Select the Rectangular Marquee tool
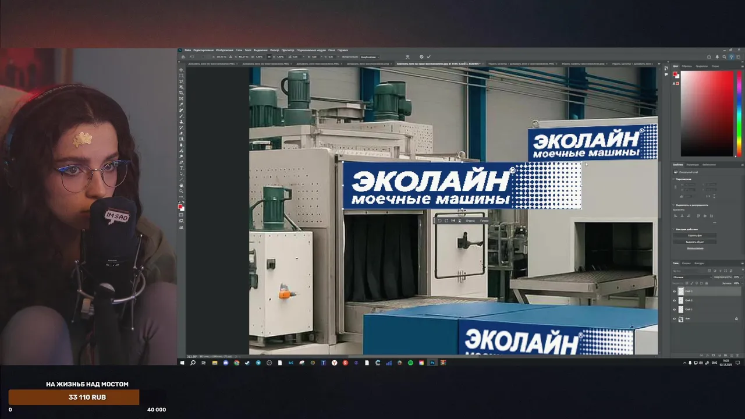Screen dimensions: 745x419 coord(182,76)
